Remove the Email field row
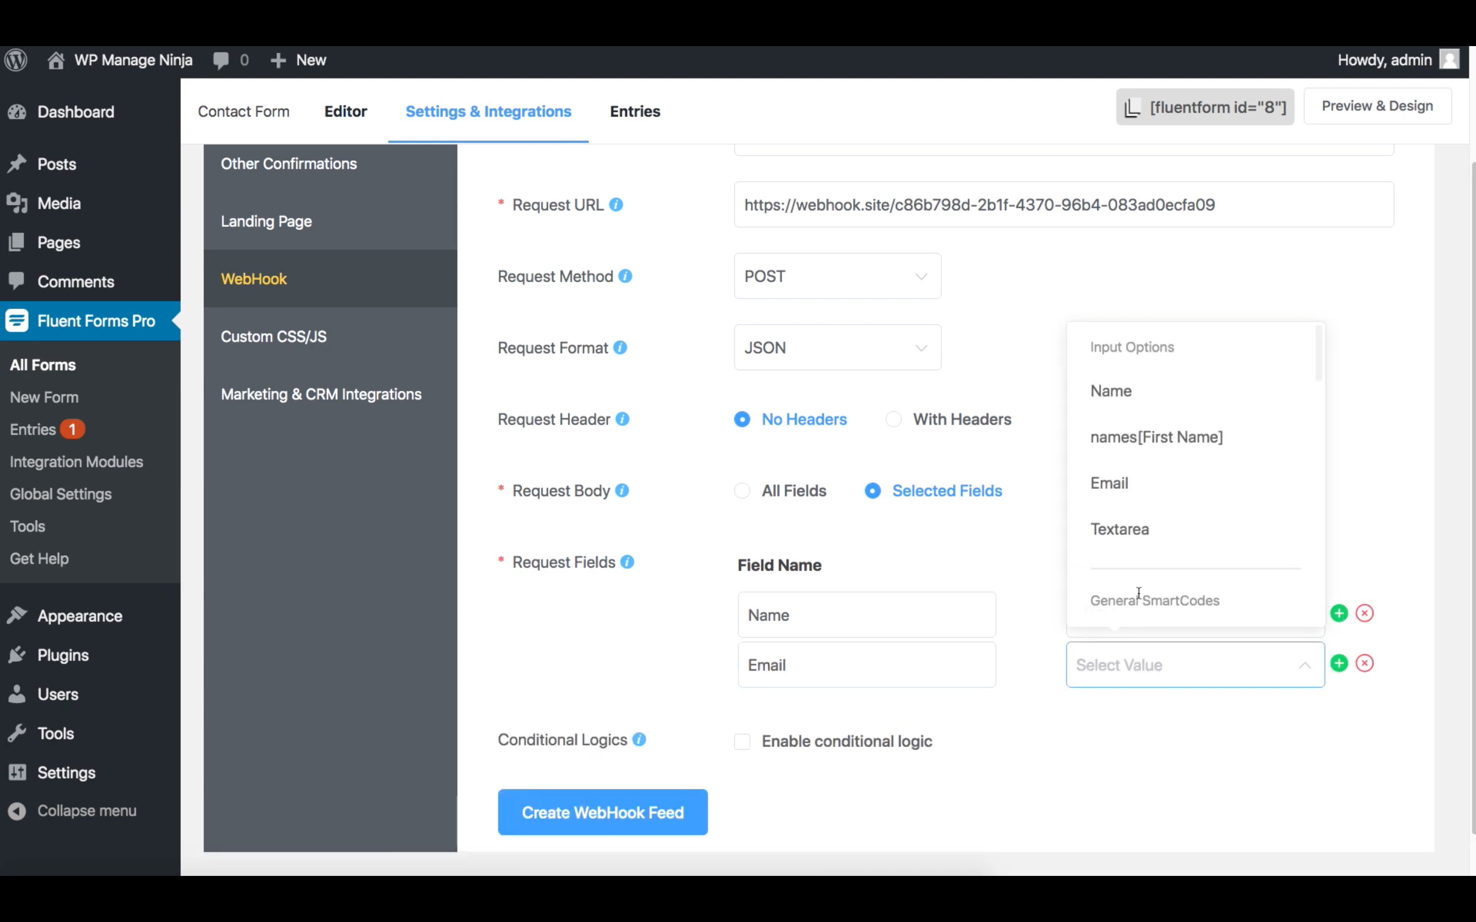Screen dimensions: 1476x922 point(1364,663)
